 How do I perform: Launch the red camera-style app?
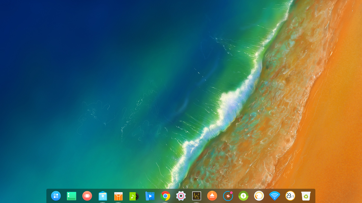pyautogui.click(x=87, y=196)
